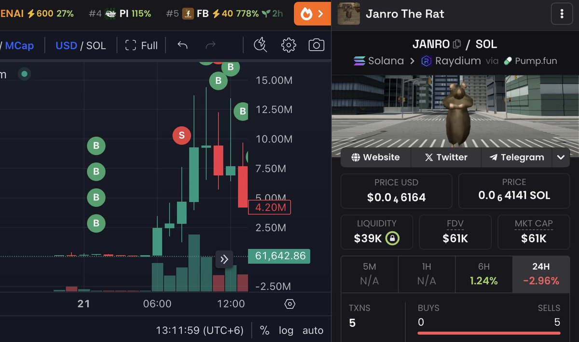Select the 5M timeframe tab
Image resolution: width=579 pixels, height=342 pixels.
[370, 275]
